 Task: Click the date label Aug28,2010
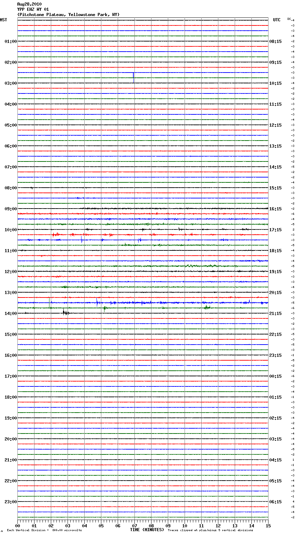click(x=29, y=4)
